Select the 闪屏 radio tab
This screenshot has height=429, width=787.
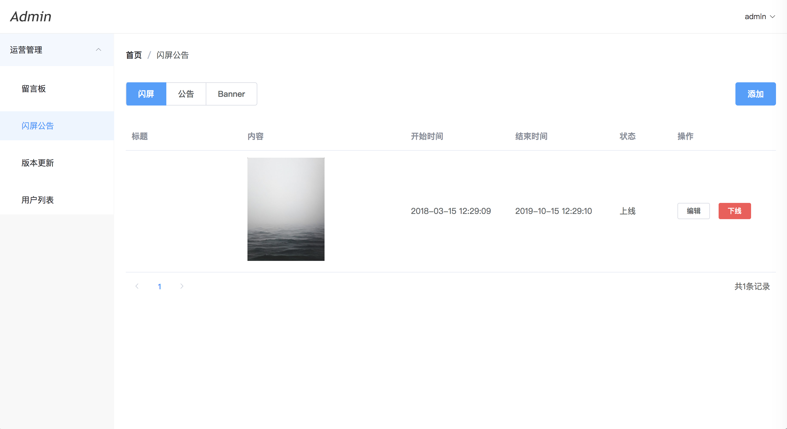coord(146,94)
